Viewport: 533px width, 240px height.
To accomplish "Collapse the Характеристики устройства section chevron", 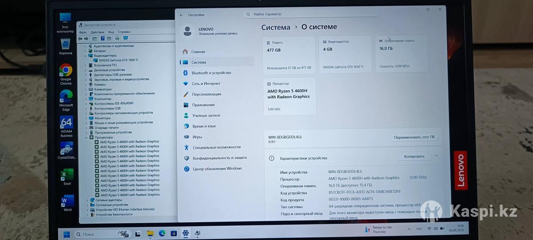I will [x=436, y=156].
